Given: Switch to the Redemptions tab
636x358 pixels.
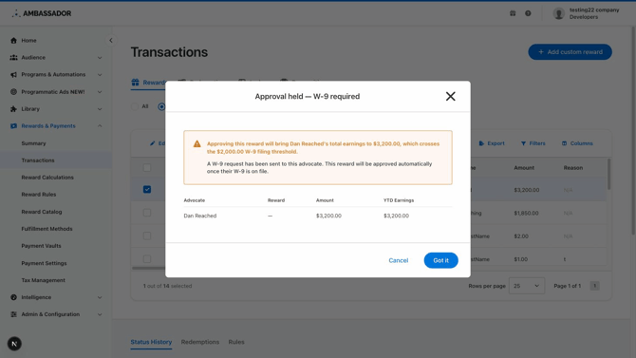Looking at the screenshot, I should pos(200,342).
